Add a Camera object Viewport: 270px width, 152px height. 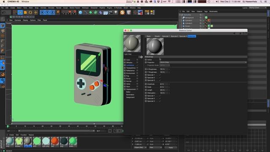pos(111,12)
